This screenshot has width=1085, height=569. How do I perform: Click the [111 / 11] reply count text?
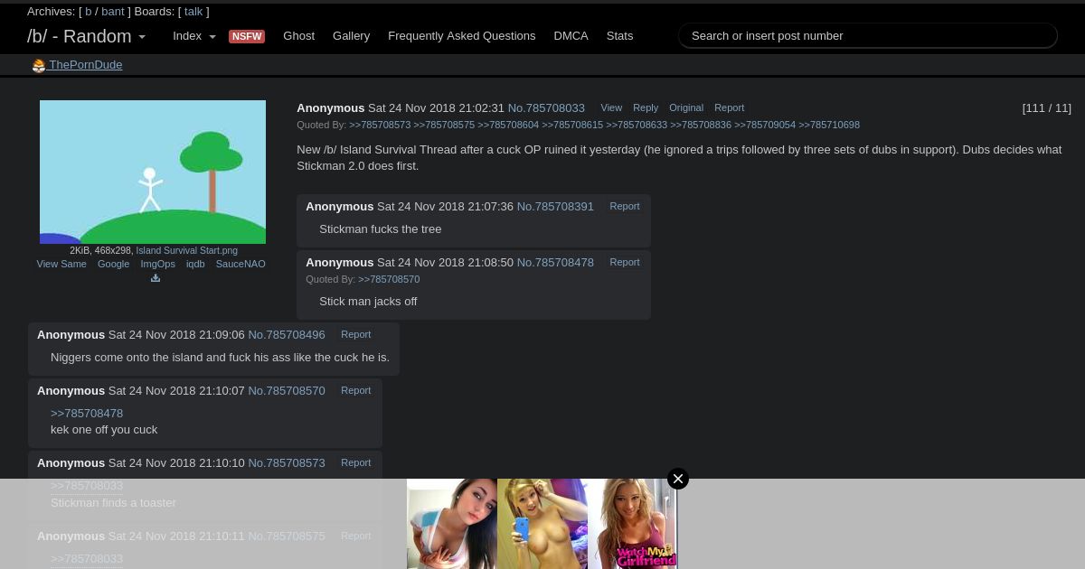[x=1046, y=108]
